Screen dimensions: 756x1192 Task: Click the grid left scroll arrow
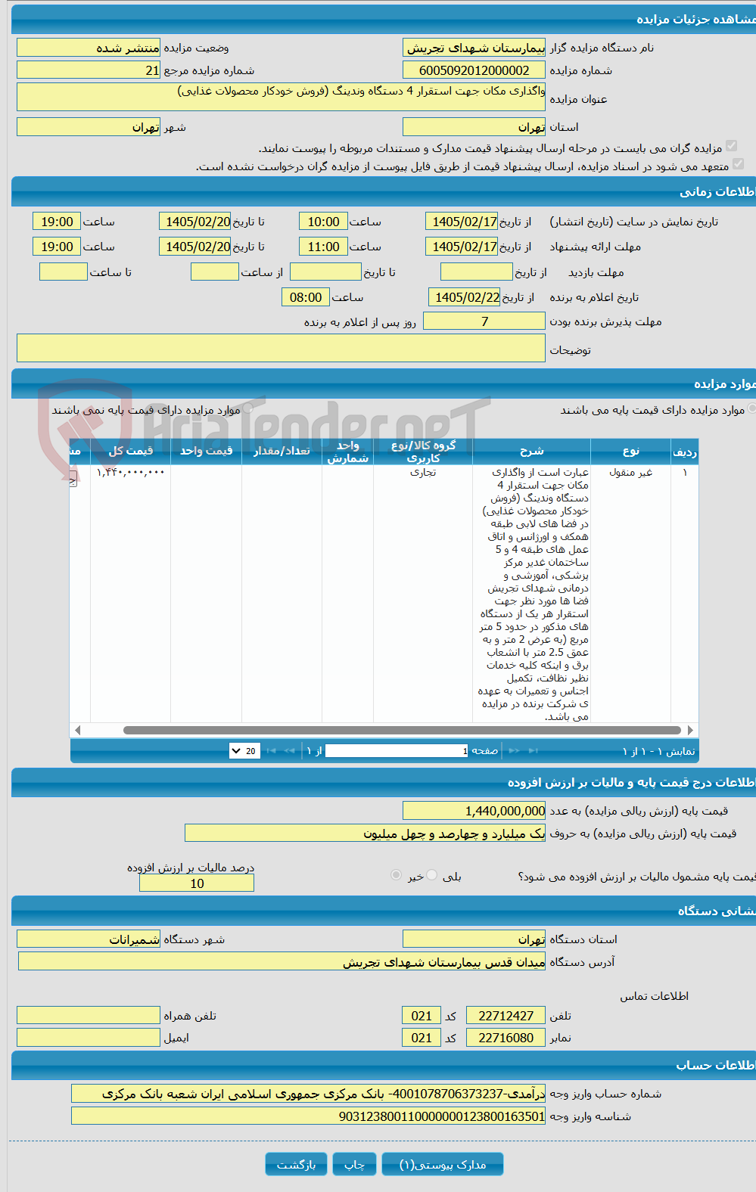[x=77, y=730]
